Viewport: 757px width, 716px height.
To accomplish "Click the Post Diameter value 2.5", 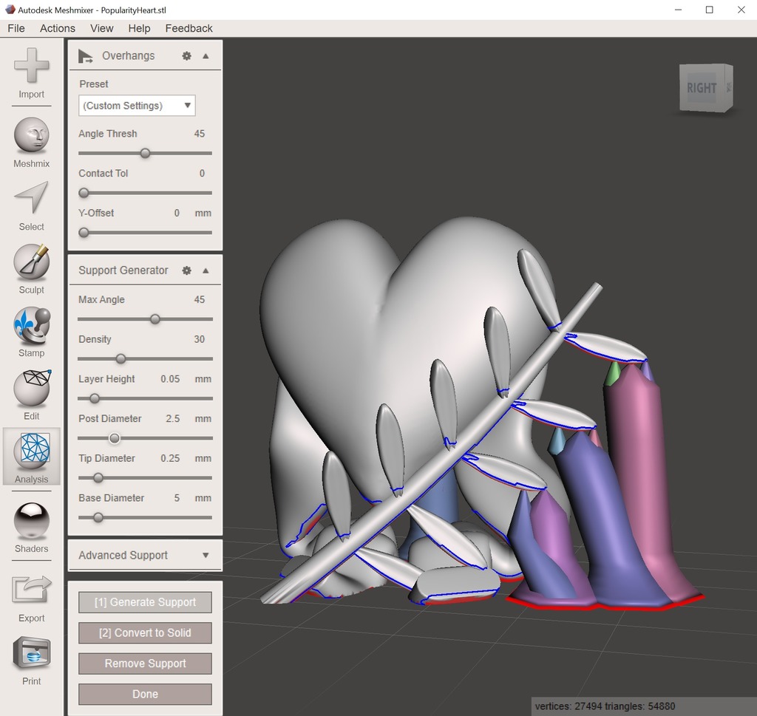I will click(x=173, y=419).
